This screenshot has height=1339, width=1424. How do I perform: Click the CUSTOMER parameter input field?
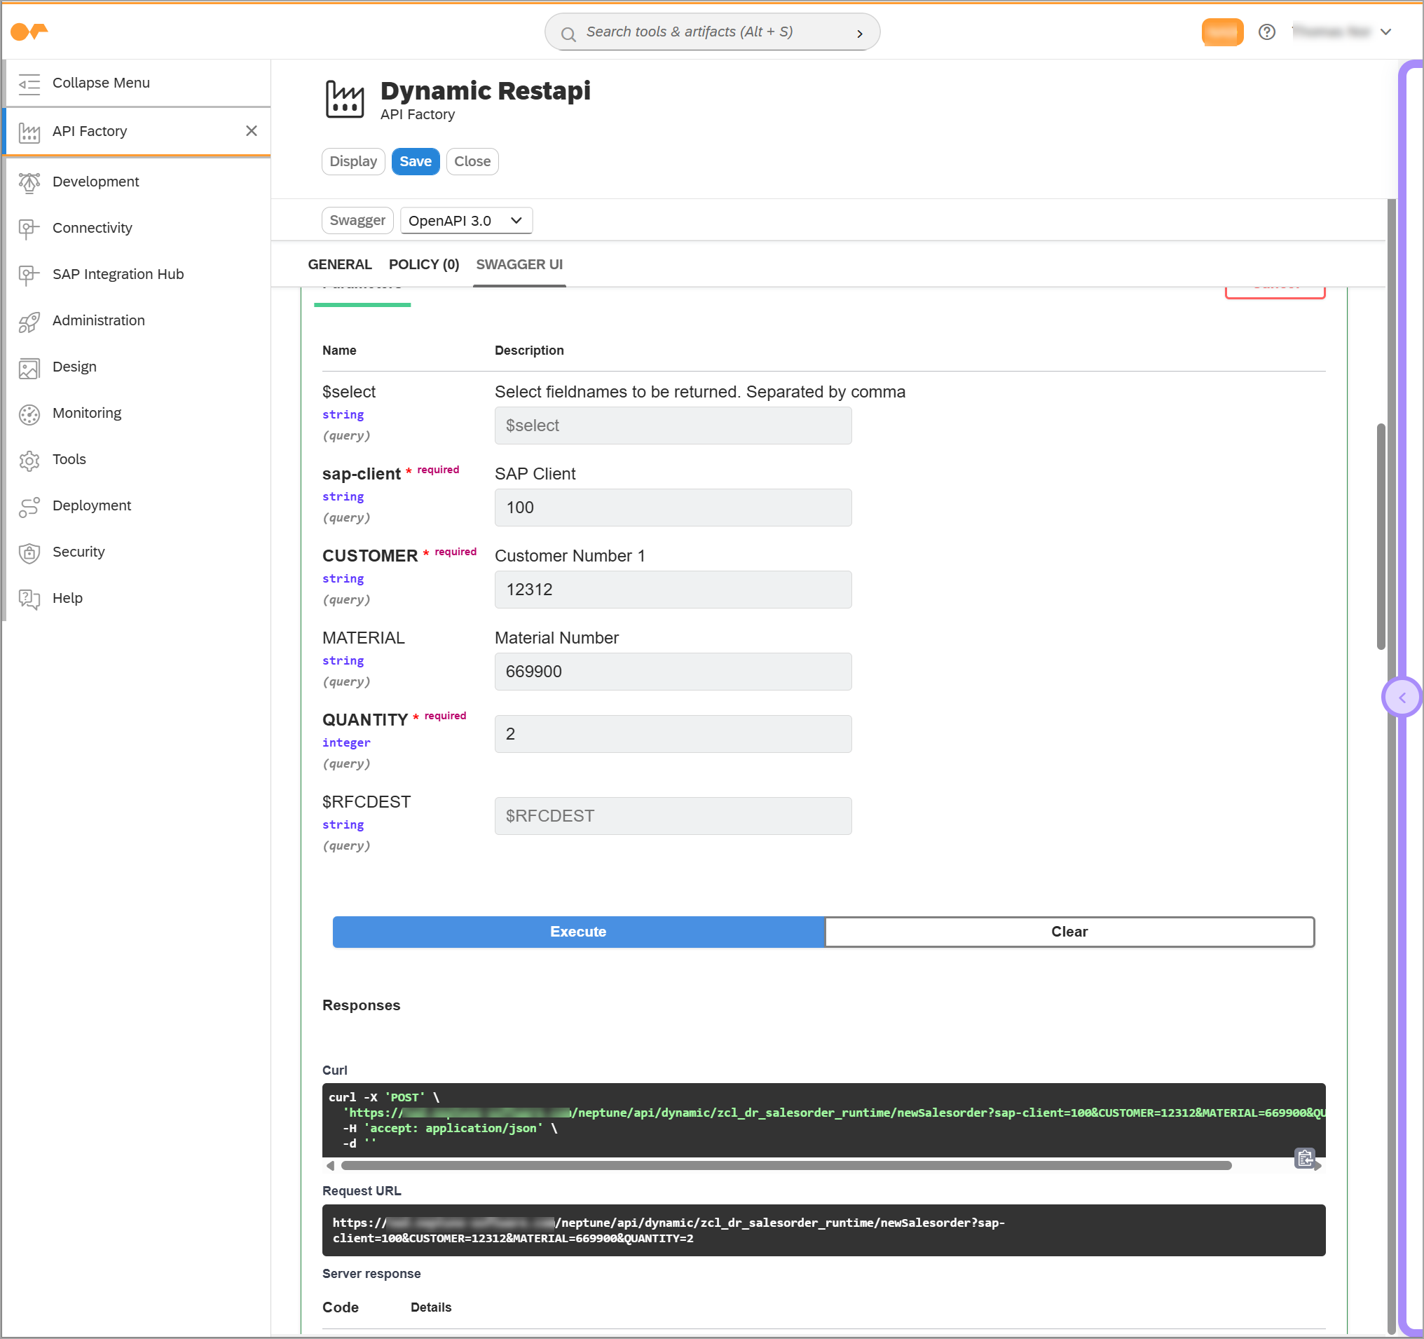[x=672, y=590]
